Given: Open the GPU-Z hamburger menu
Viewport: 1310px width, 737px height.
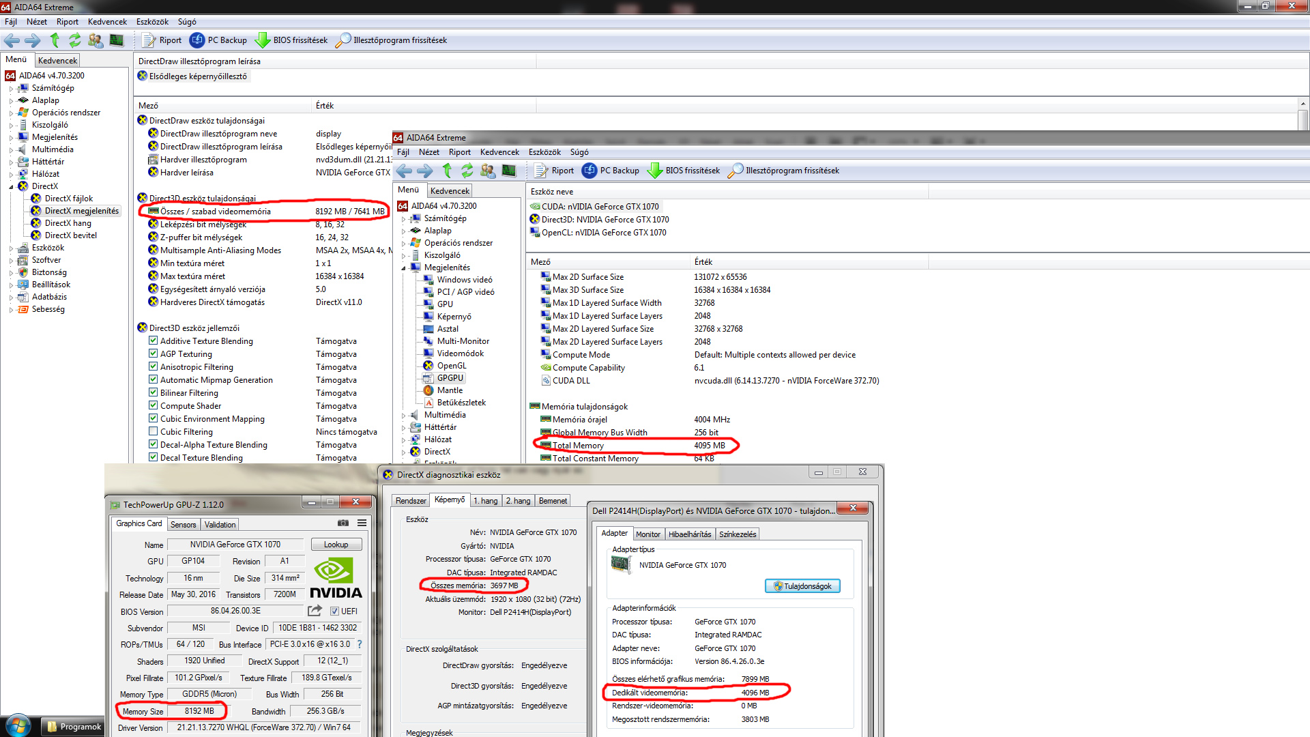Looking at the screenshot, I should pos(362,523).
